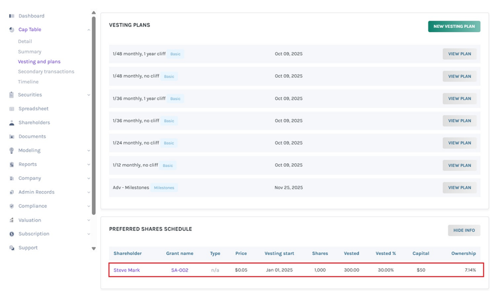Expand the Securities menu chevron
The height and width of the screenshot is (291, 494).
88,95
